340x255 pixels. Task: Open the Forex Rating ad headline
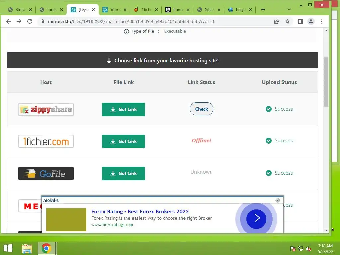tap(140, 211)
